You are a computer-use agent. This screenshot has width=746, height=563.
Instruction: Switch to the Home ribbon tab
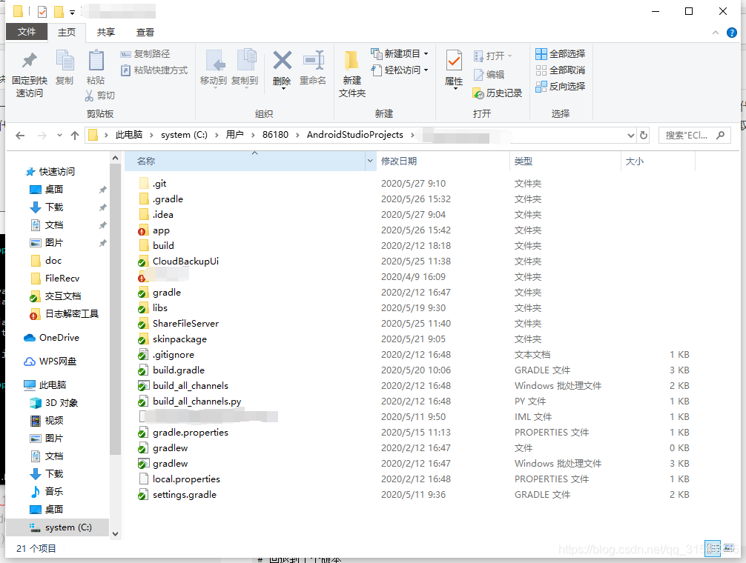[67, 33]
